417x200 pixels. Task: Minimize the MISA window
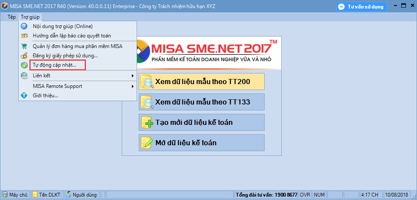point(395,6)
